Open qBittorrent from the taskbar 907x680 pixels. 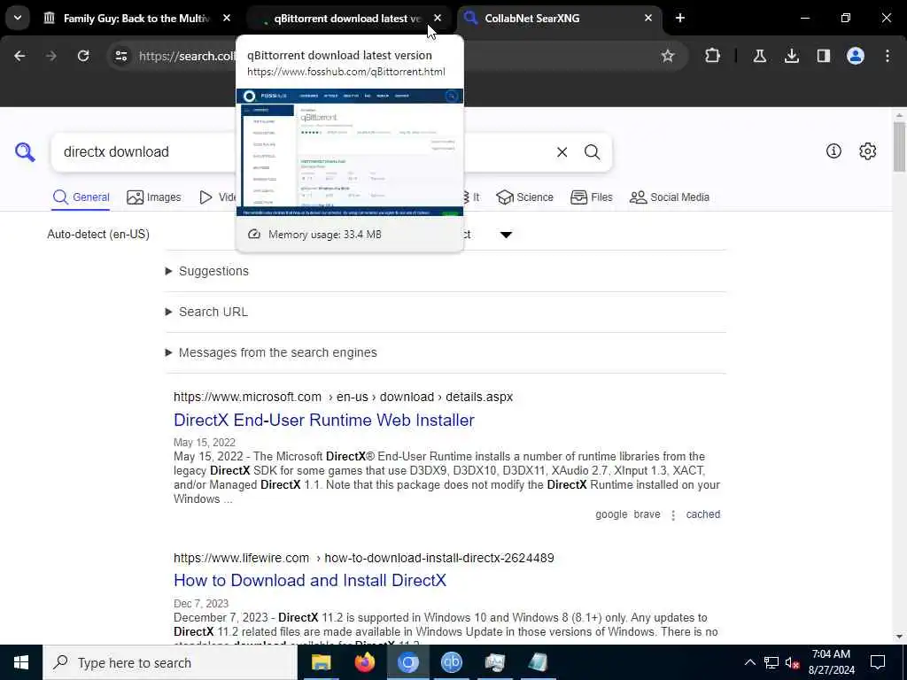coord(451,662)
